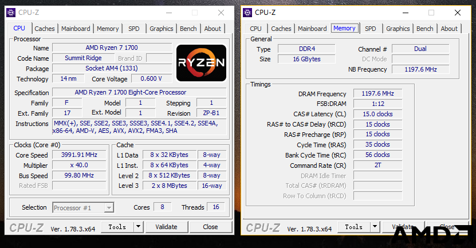Click the L1 Data value 8 x 32 KBytes

click(170, 155)
